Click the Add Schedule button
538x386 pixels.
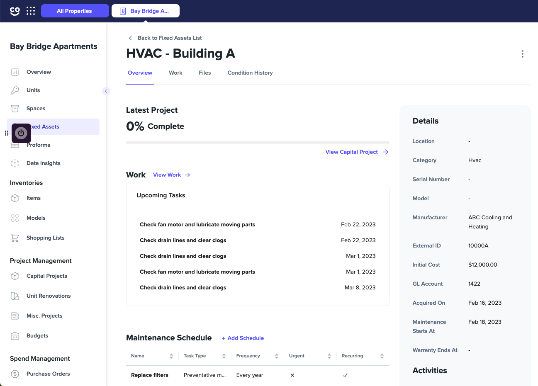click(243, 338)
